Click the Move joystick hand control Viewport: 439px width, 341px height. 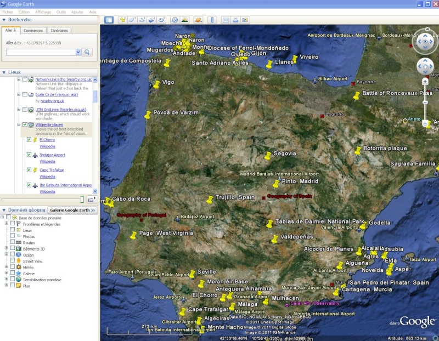coord(425,66)
